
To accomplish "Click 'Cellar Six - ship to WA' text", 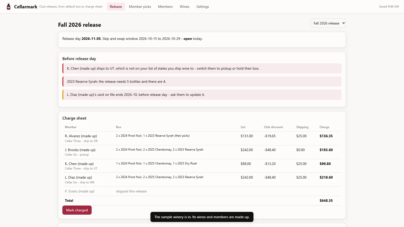I will click(x=80, y=182).
